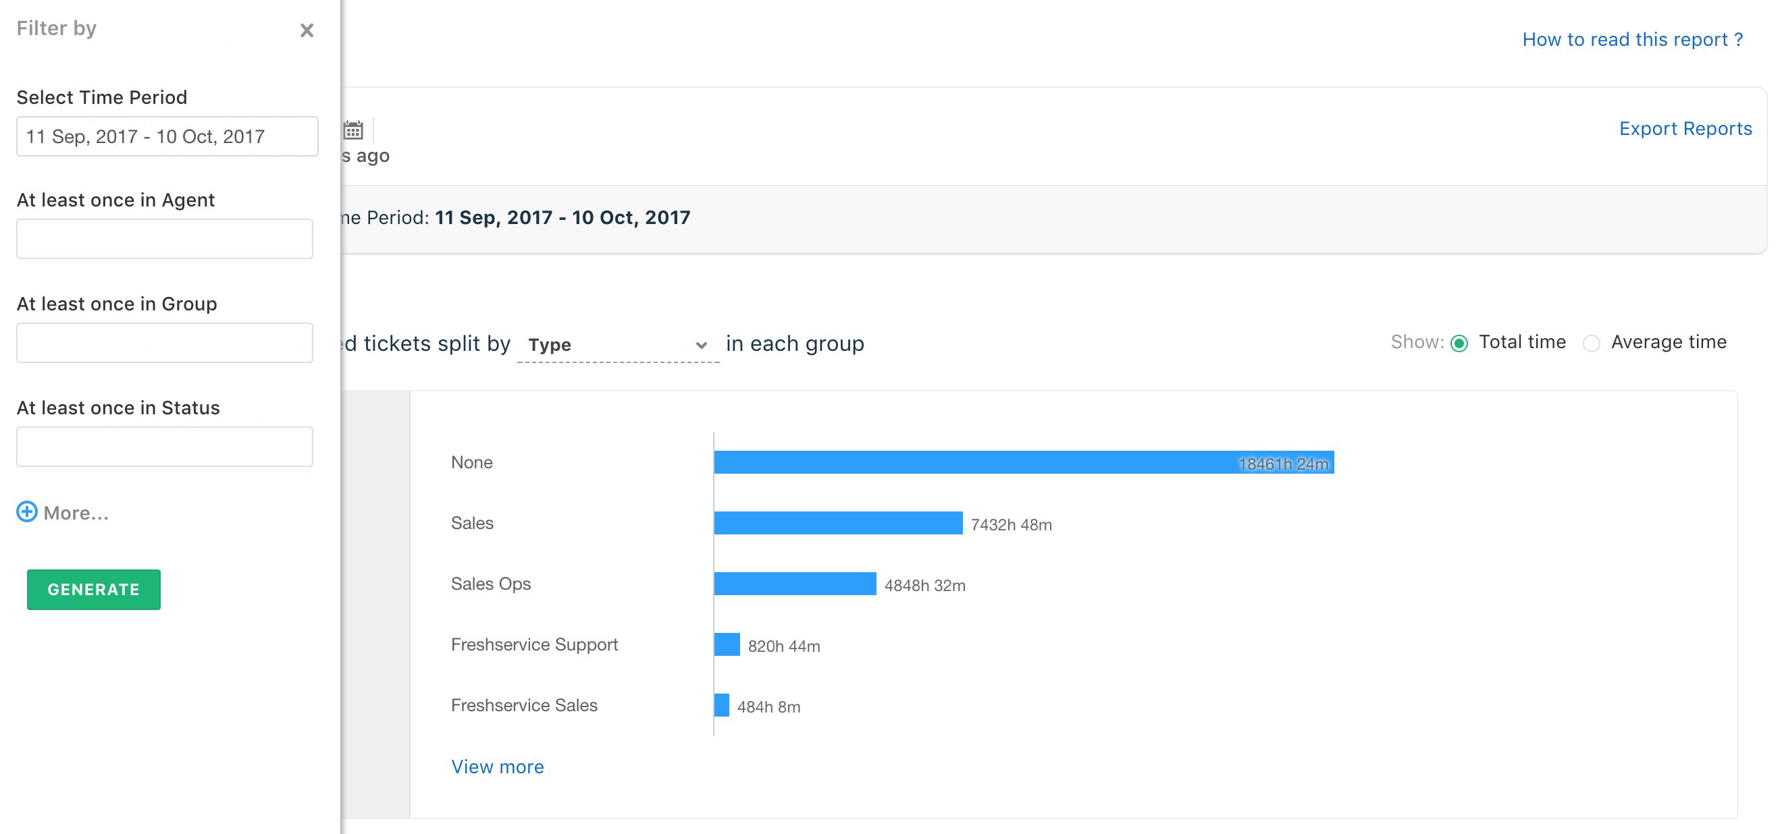1780x834 pixels.
Task: Select the Total time radio button
Action: tap(1459, 343)
